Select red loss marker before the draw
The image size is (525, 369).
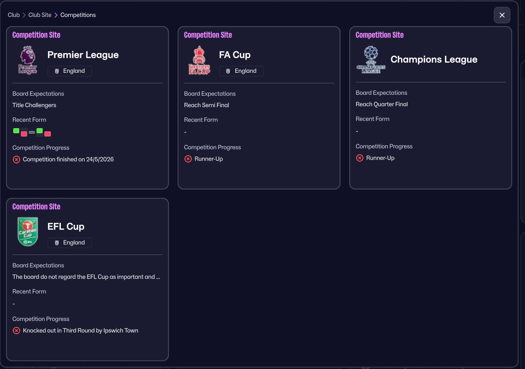click(x=24, y=134)
